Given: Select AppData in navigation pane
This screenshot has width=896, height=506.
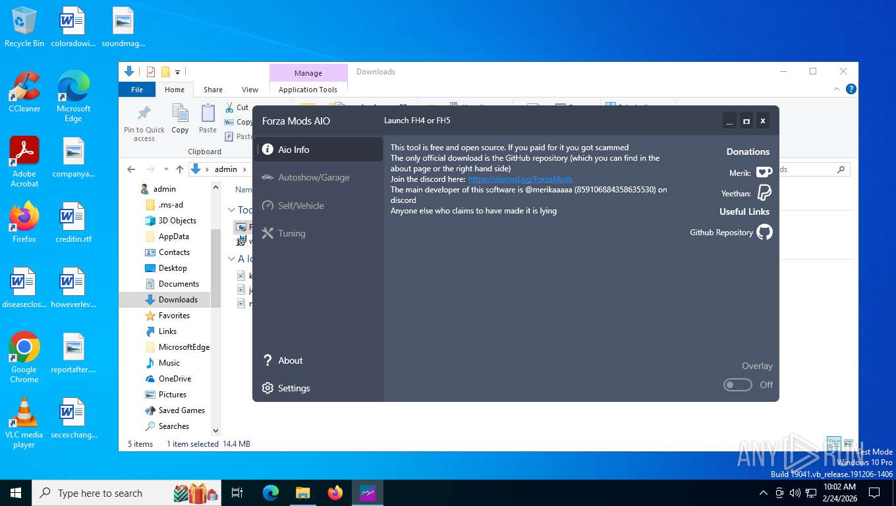Looking at the screenshot, I should tap(173, 237).
